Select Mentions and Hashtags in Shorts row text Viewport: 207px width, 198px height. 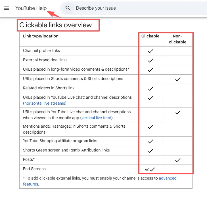click(74, 129)
